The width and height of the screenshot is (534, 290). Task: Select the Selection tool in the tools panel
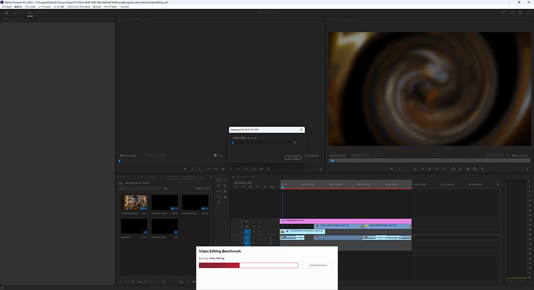click(219, 180)
